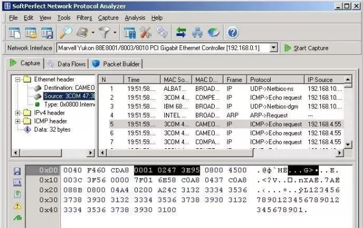363x228 pixels.
Task: Click the Ethernet header folder label
Action: [54, 79]
